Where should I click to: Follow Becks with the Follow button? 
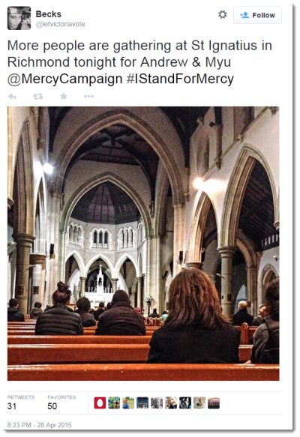pyautogui.click(x=257, y=15)
